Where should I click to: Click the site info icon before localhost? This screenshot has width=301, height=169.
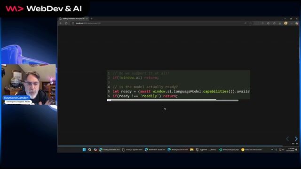[x=73, y=23]
